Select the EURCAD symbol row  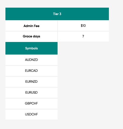point(31,71)
